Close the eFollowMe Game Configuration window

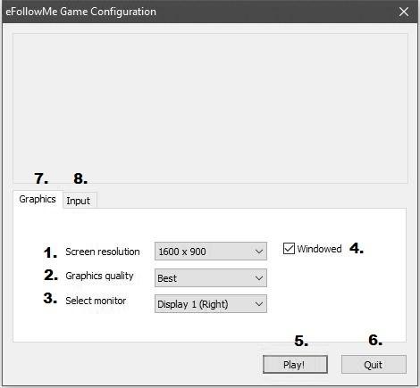404,12
